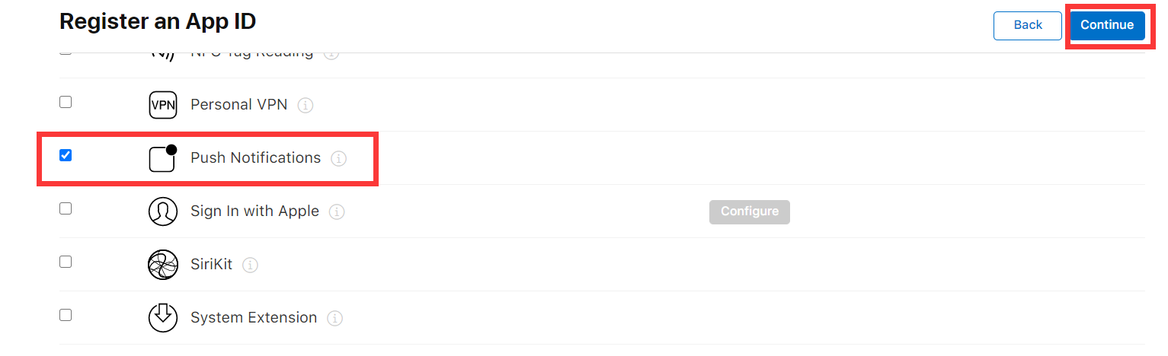Click Configure for Sign In with Apple
The height and width of the screenshot is (356, 1168).
tap(750, 211)
